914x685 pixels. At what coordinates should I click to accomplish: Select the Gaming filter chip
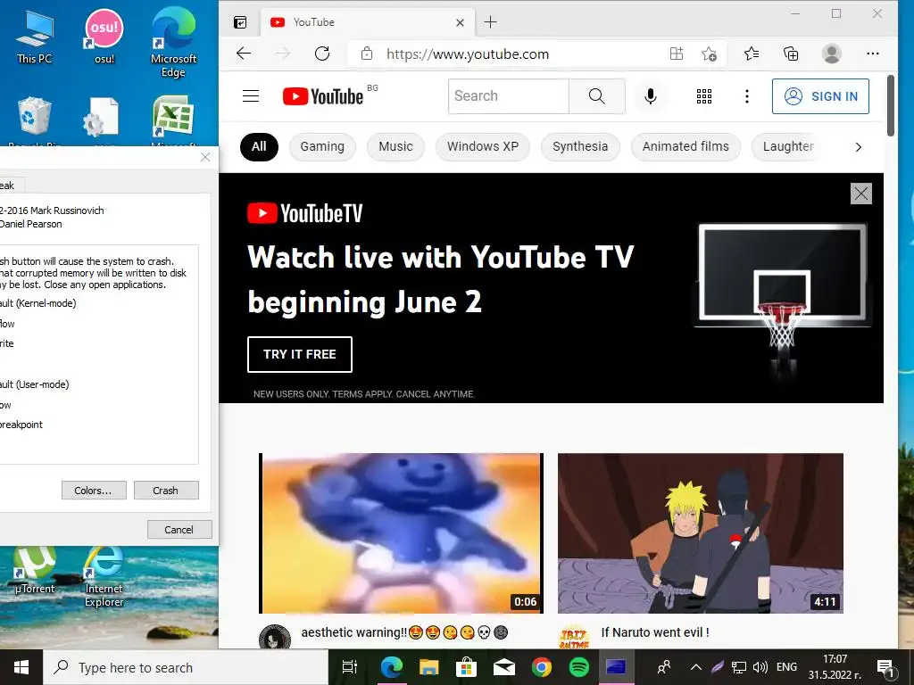[322, 147]
